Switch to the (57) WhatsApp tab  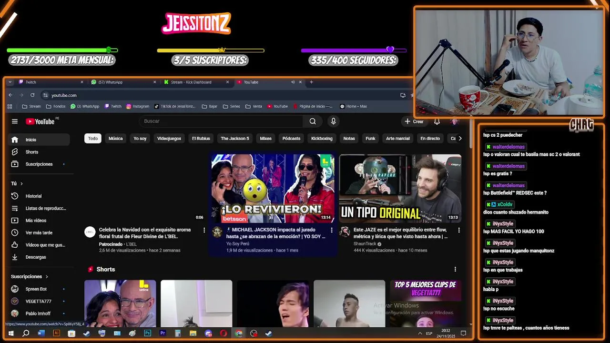coord(123,82)
